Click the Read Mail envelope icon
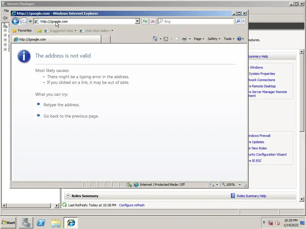Viewport: 306px width, 229px height. pyautogui.click(x=177, y=39)
